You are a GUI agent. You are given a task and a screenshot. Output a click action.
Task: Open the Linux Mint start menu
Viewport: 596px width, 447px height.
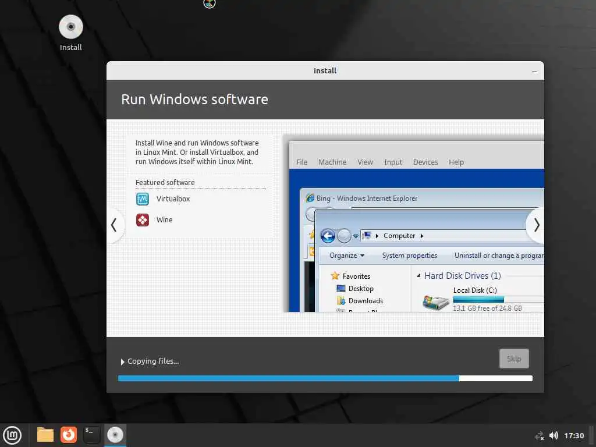click(x=13, y=435)
